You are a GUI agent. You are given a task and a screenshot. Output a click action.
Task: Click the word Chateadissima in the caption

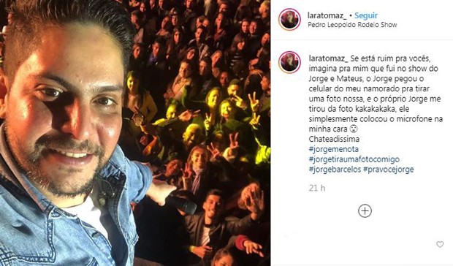pos(334,139)
